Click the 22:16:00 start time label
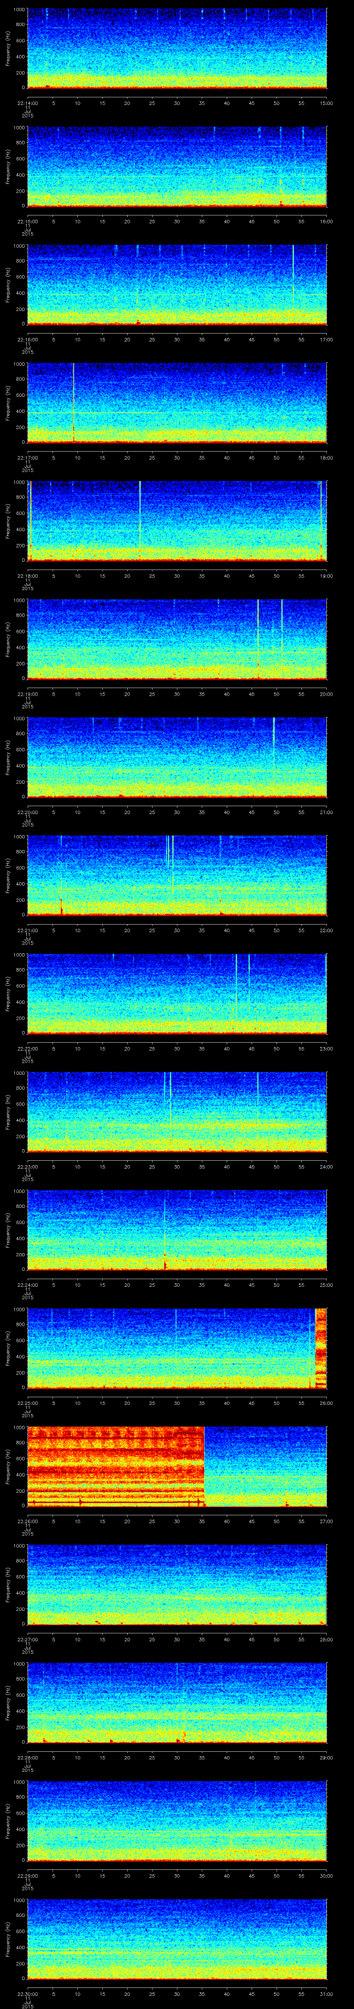This screenshot has height=2009, width=354. pos(27,339)
